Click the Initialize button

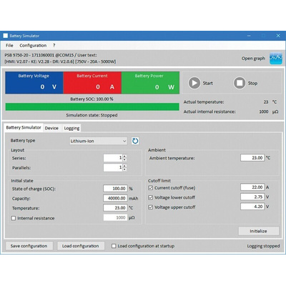(259, 231)
